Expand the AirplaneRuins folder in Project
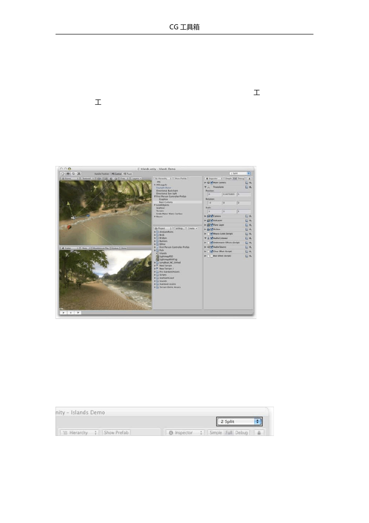Image resolution: width=369 pixels, height=523 pixels. click(x=155, y=232)
